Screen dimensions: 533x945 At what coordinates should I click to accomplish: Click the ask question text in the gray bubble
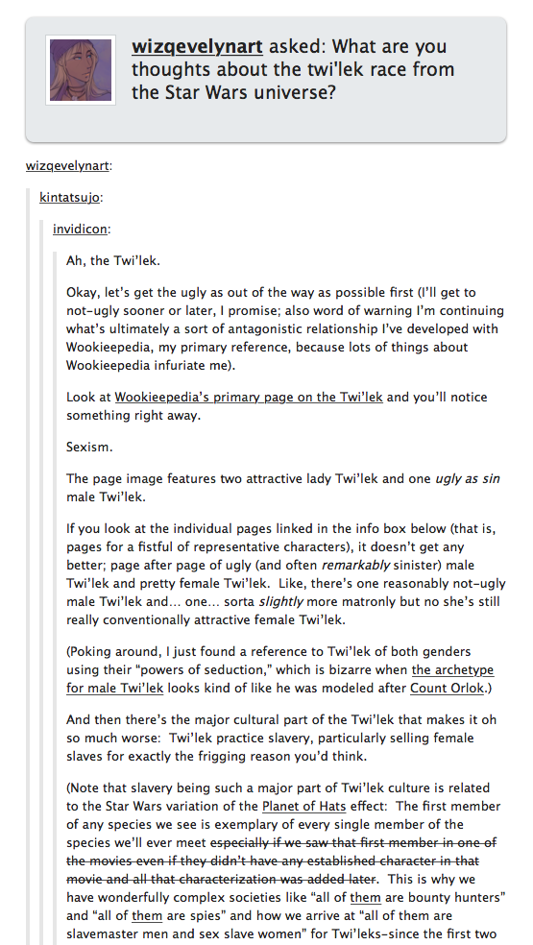pyautogui.click(x=293, y=70)
